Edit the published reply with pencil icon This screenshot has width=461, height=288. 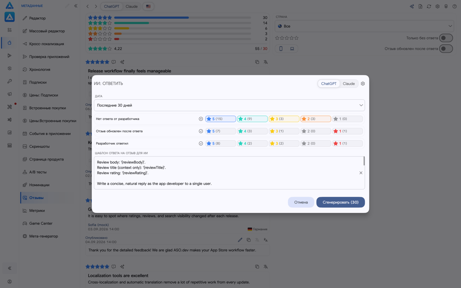point(240,240)
